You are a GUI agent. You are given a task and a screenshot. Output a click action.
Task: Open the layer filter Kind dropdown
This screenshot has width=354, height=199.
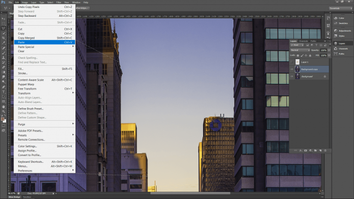pyautogui.click(x=297, y=45)
